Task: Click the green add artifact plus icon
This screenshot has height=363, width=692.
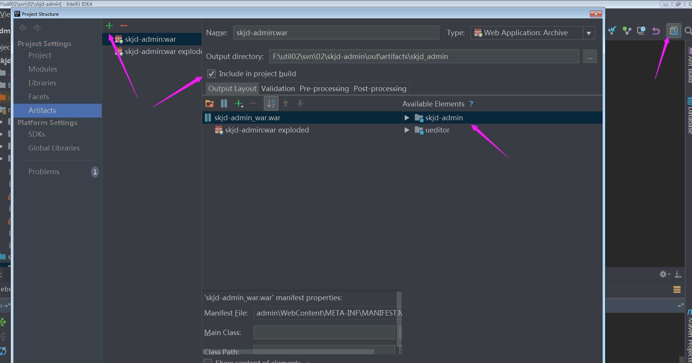Action: [x=109, y=26]
